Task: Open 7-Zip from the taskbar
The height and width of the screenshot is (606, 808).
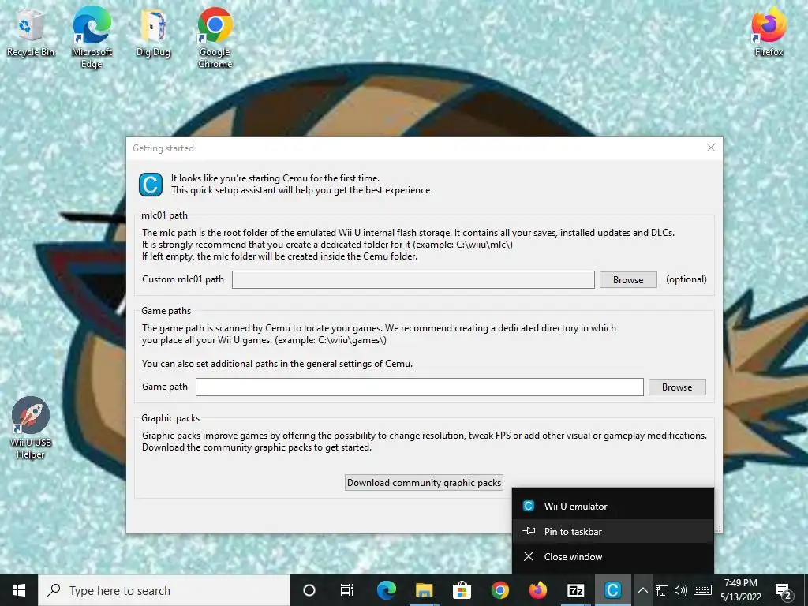Action: point(575,590)
